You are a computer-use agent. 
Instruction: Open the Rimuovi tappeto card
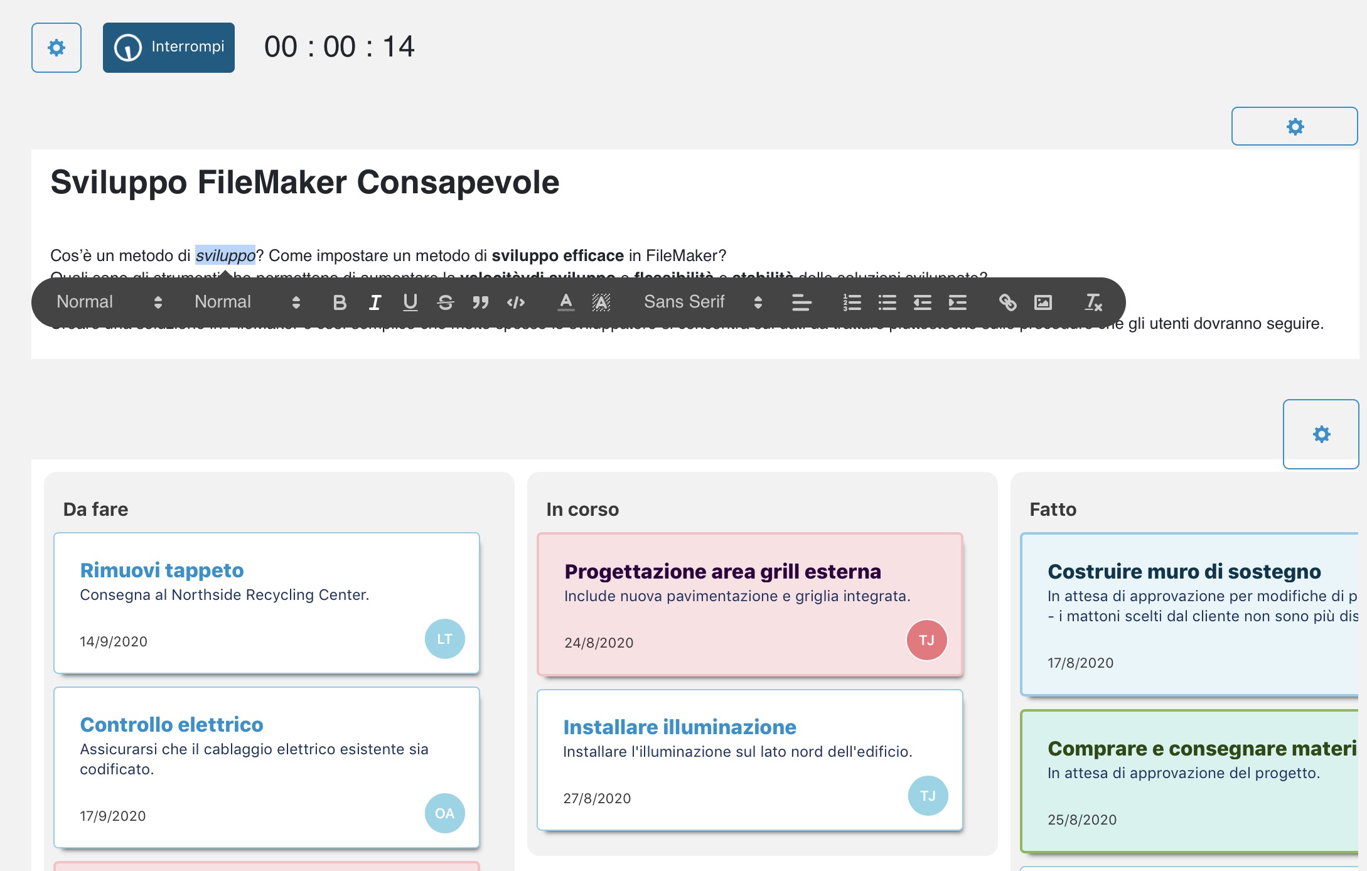pos(267,603)
